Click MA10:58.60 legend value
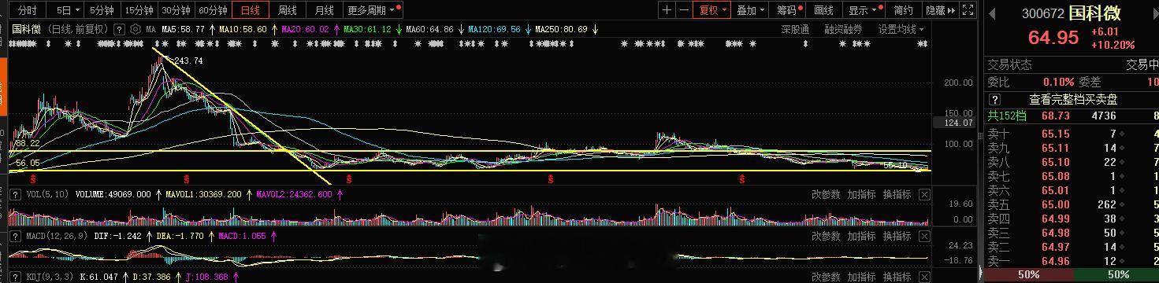Viewport: 1159px width, 283px height. [242, 29]
